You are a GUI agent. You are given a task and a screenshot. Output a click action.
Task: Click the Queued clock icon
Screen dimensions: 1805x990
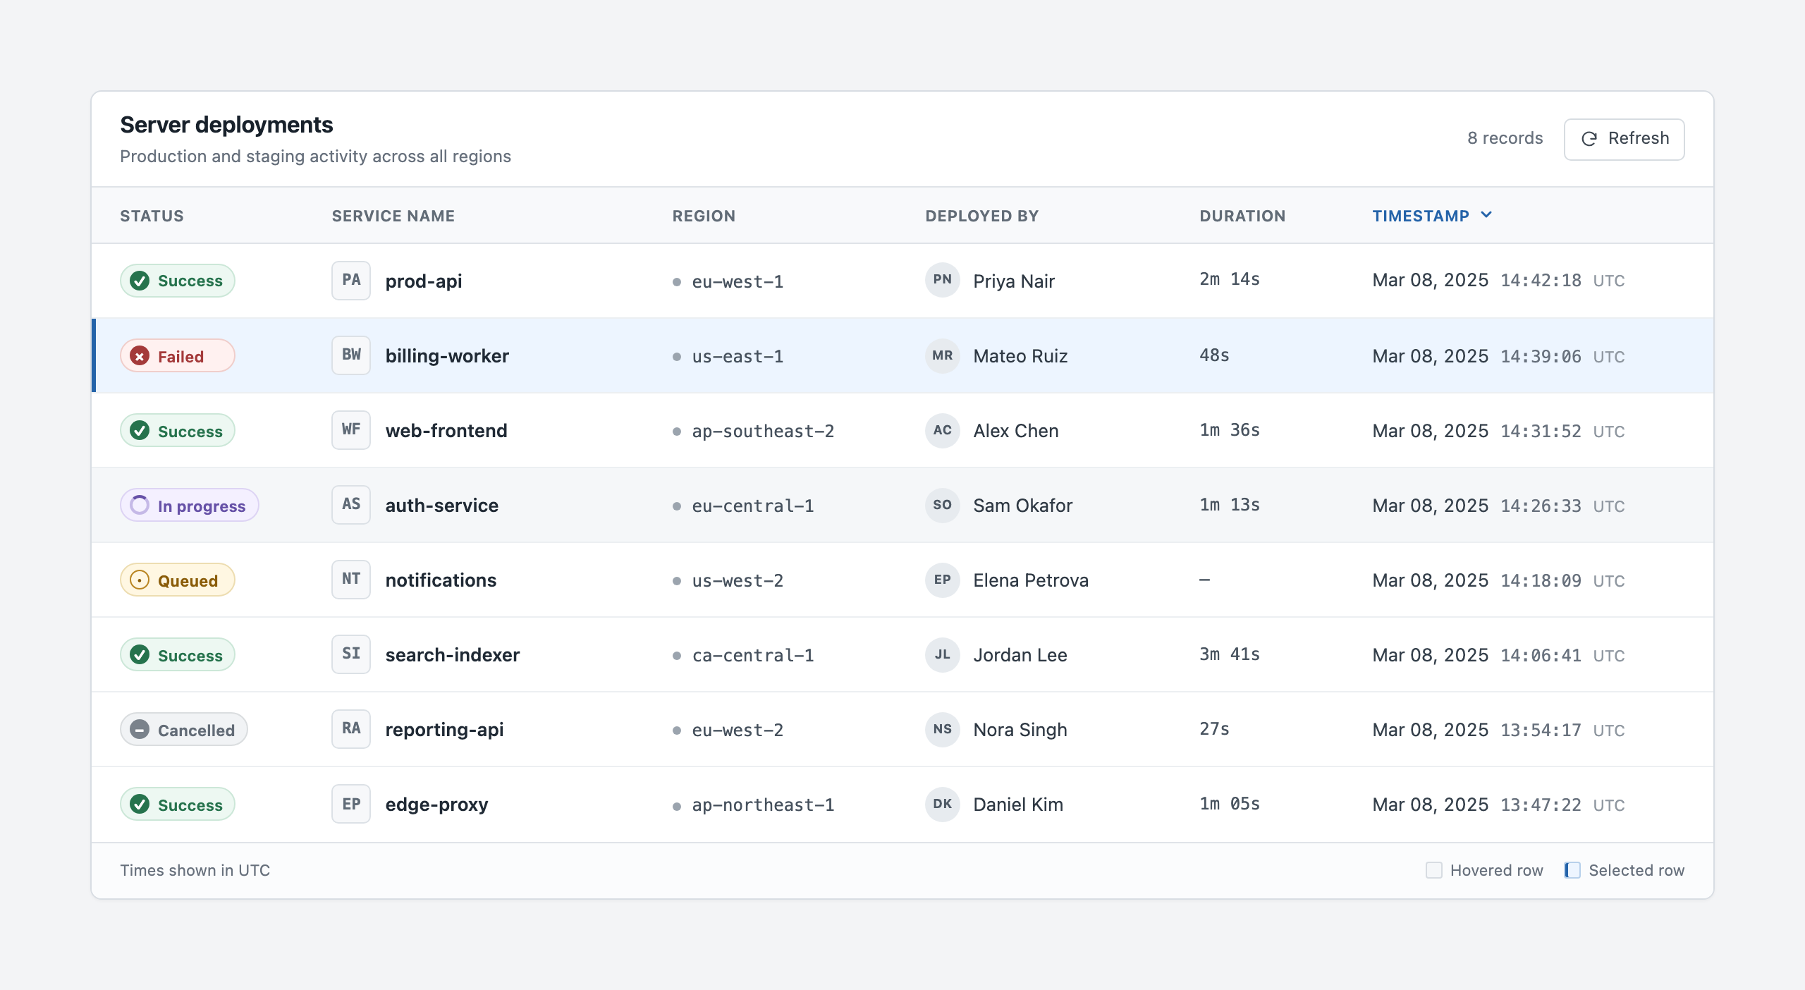(140, 580)
